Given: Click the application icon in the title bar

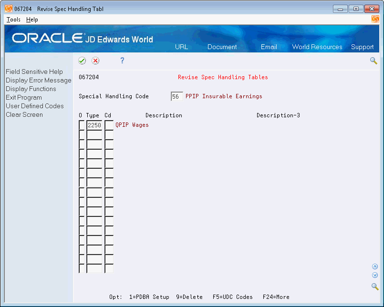Looking at the screenshot, I should (x=8, y=8).
